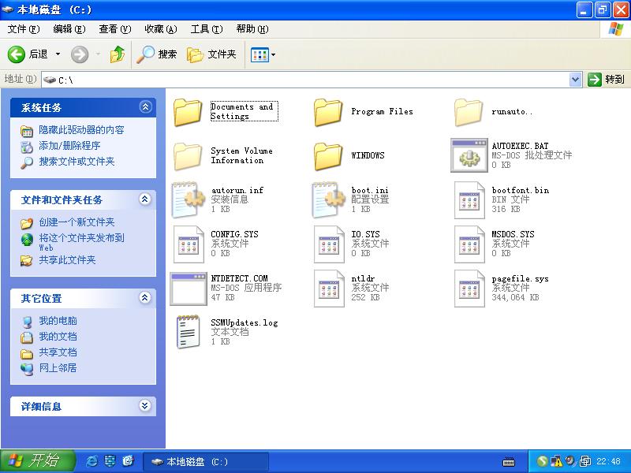Viewport: 631px width, 473px height.
Task: Click the 本地磁盘 (C:) taskbar button
Action: coord(206,461)
